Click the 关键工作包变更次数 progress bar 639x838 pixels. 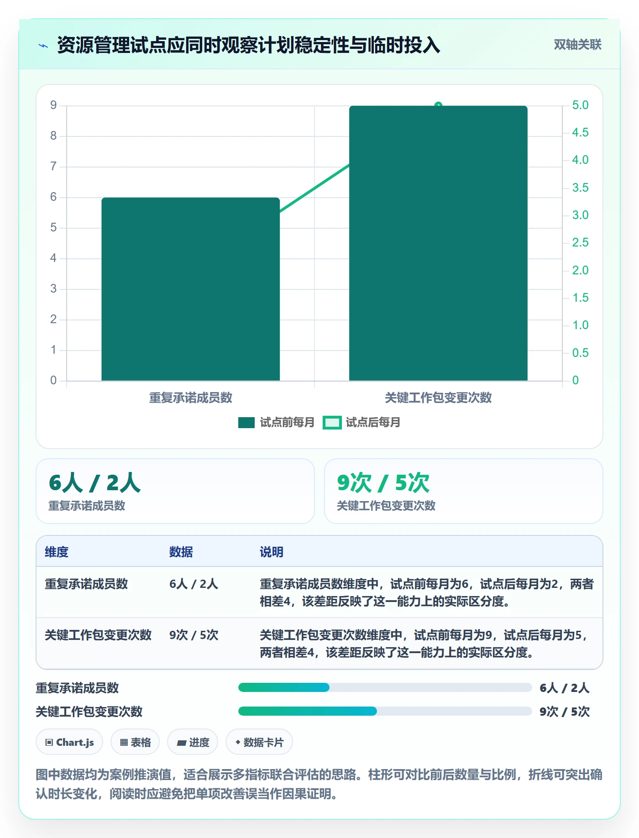coord(385,711)
